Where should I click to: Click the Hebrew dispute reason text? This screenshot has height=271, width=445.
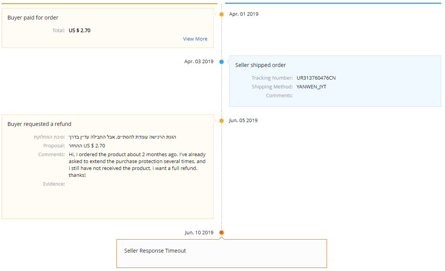123,137
